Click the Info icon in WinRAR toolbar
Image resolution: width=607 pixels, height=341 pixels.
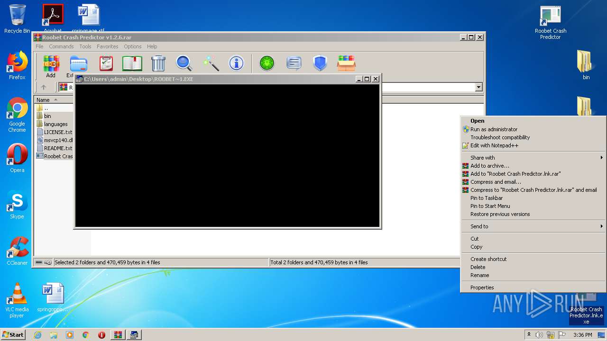coord(236,63)
